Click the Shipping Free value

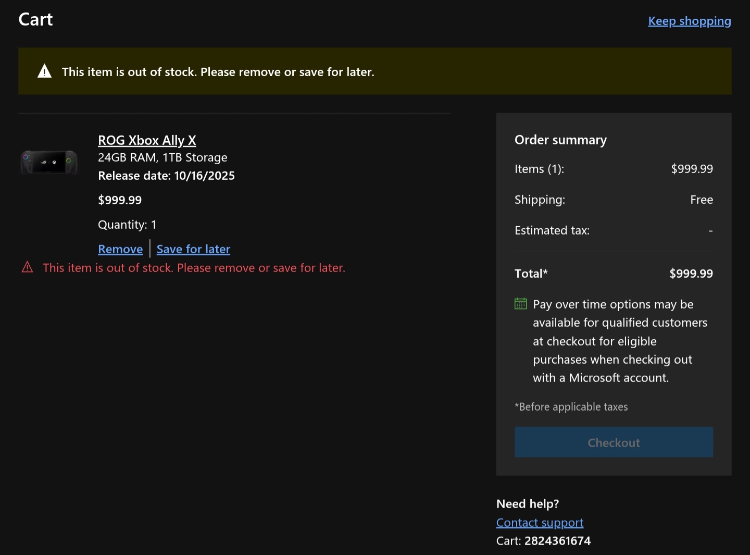coord(701,200)
